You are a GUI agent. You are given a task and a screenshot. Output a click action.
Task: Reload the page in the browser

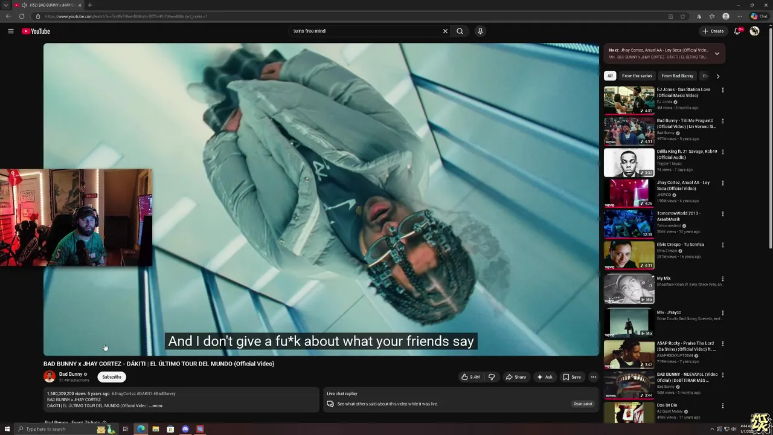pyautogui.click(x=22, y=16)
